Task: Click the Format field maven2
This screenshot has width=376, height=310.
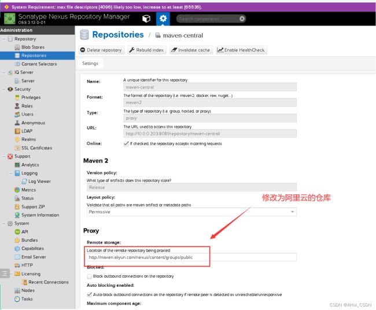Action: (x=210, y=102)
